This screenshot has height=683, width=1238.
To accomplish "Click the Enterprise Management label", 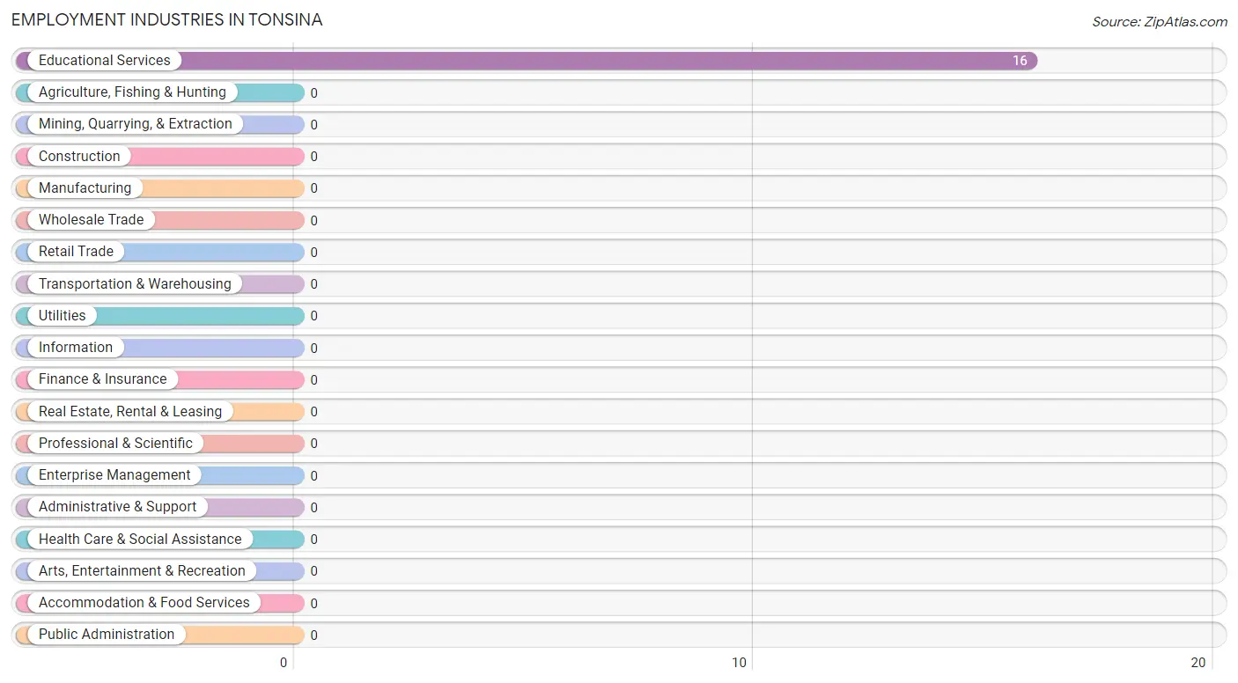I will 114,475.
